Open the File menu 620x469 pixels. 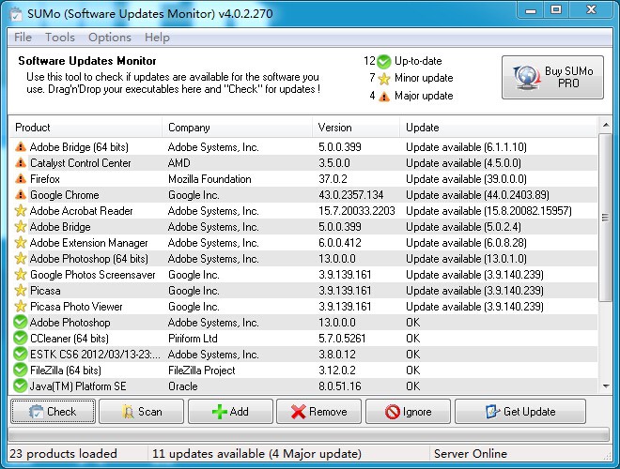pos(23,38)
